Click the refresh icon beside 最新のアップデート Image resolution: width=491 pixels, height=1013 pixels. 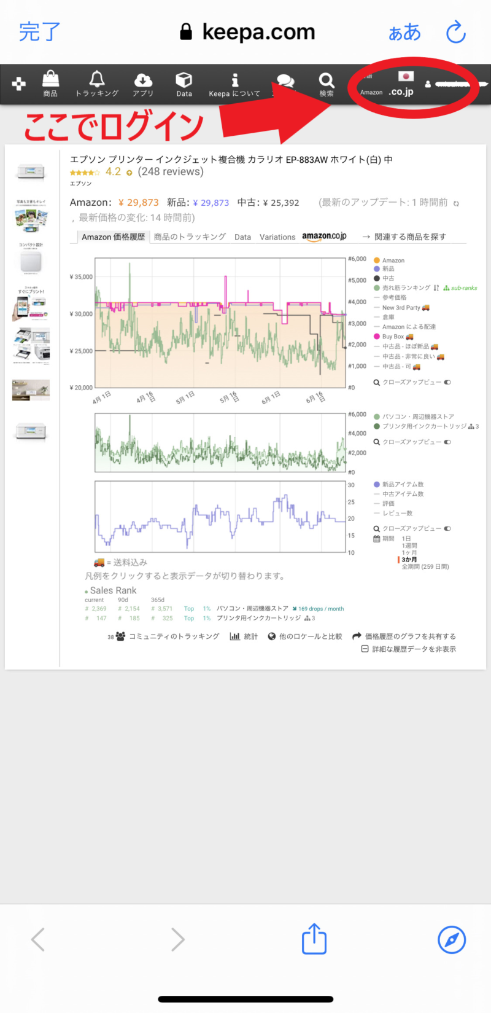[456, 203]
